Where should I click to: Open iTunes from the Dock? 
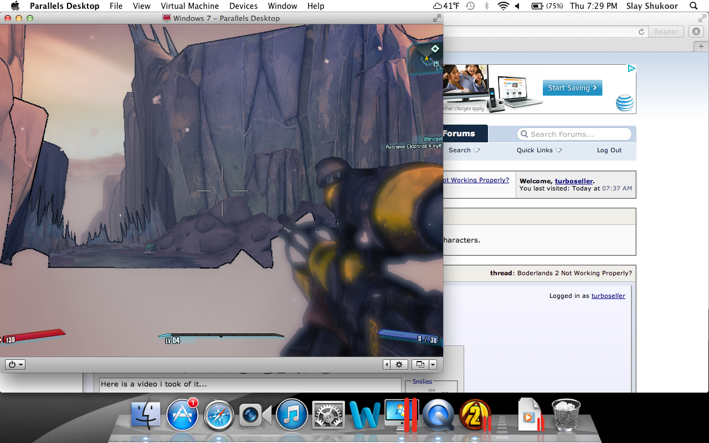292,415
